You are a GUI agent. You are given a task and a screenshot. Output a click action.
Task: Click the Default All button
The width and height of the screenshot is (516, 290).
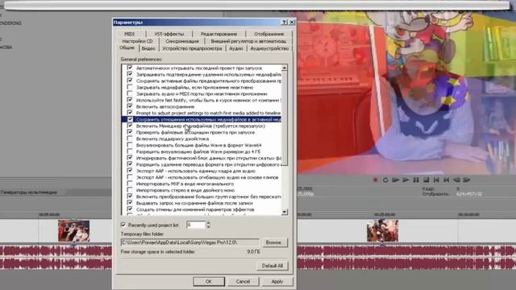pyautogui.click(x=273, y=266)
